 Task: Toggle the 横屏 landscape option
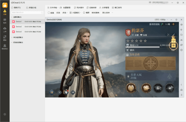click(x=86, y=13)
